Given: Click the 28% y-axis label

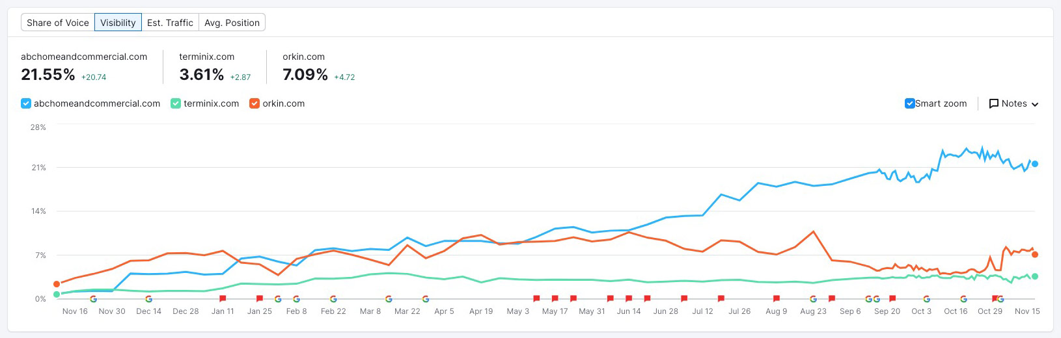Looking at the screenshot, I should coord(38,127).
